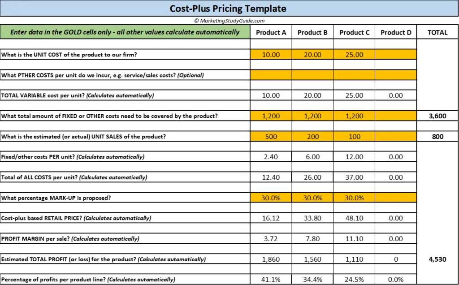459x285 pixels.
Task: Click the PROFIT MARGIN per sale label
Action: (70, 238)
